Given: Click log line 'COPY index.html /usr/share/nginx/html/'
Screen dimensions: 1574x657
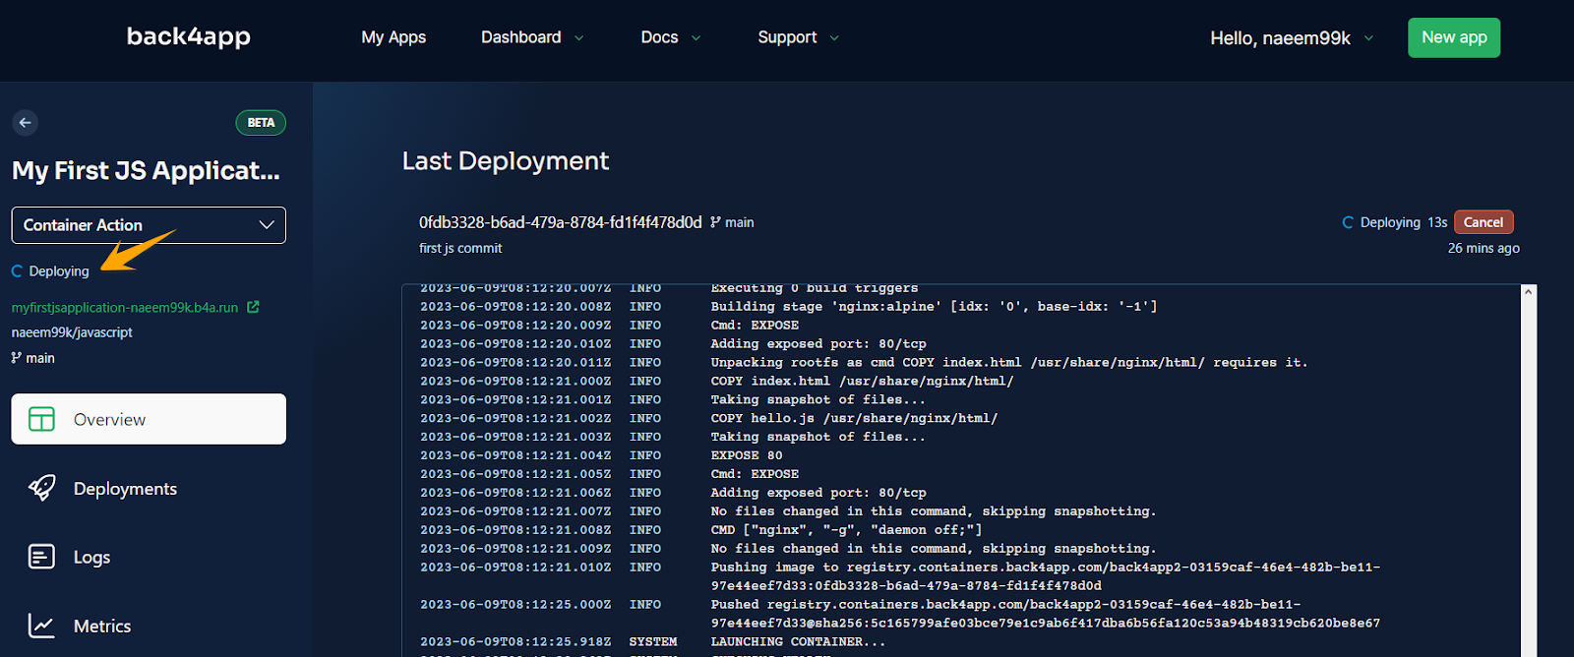Looking at the screenshot, I should coord(862,381).
